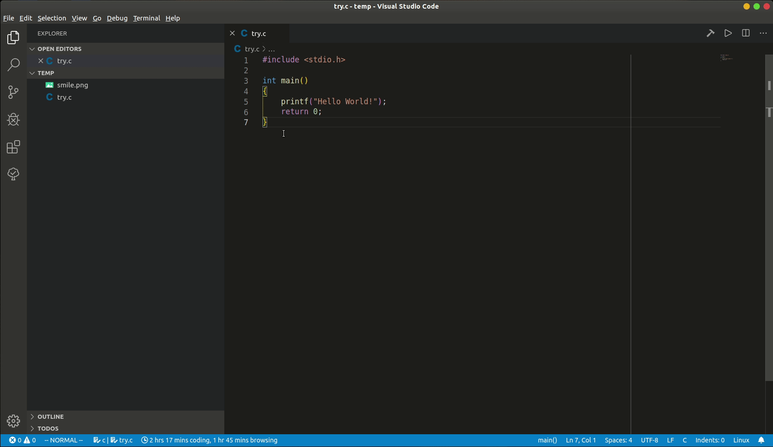Split the editor to the right
The width and height of the screenshot is (773, 447).
[746, 33]
